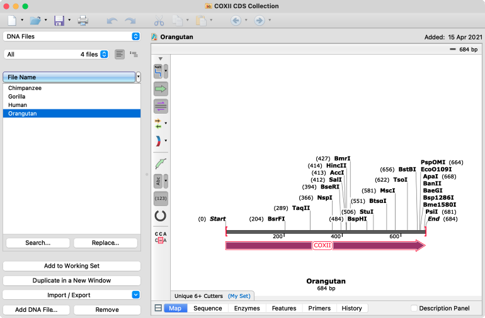Image resolution: width=485 pixels, height=318 pixels.
Task: Open the All files filter dropdown
Action: click(56, 54)
